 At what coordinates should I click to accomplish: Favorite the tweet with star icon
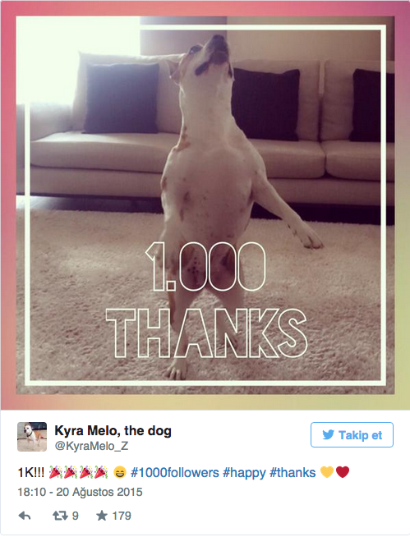point(102,516)
